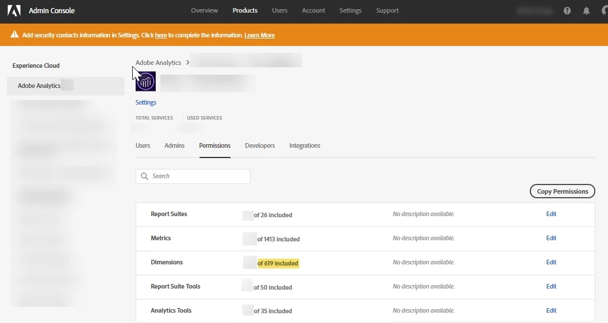Click the Metrics row label

click(160, 238)
